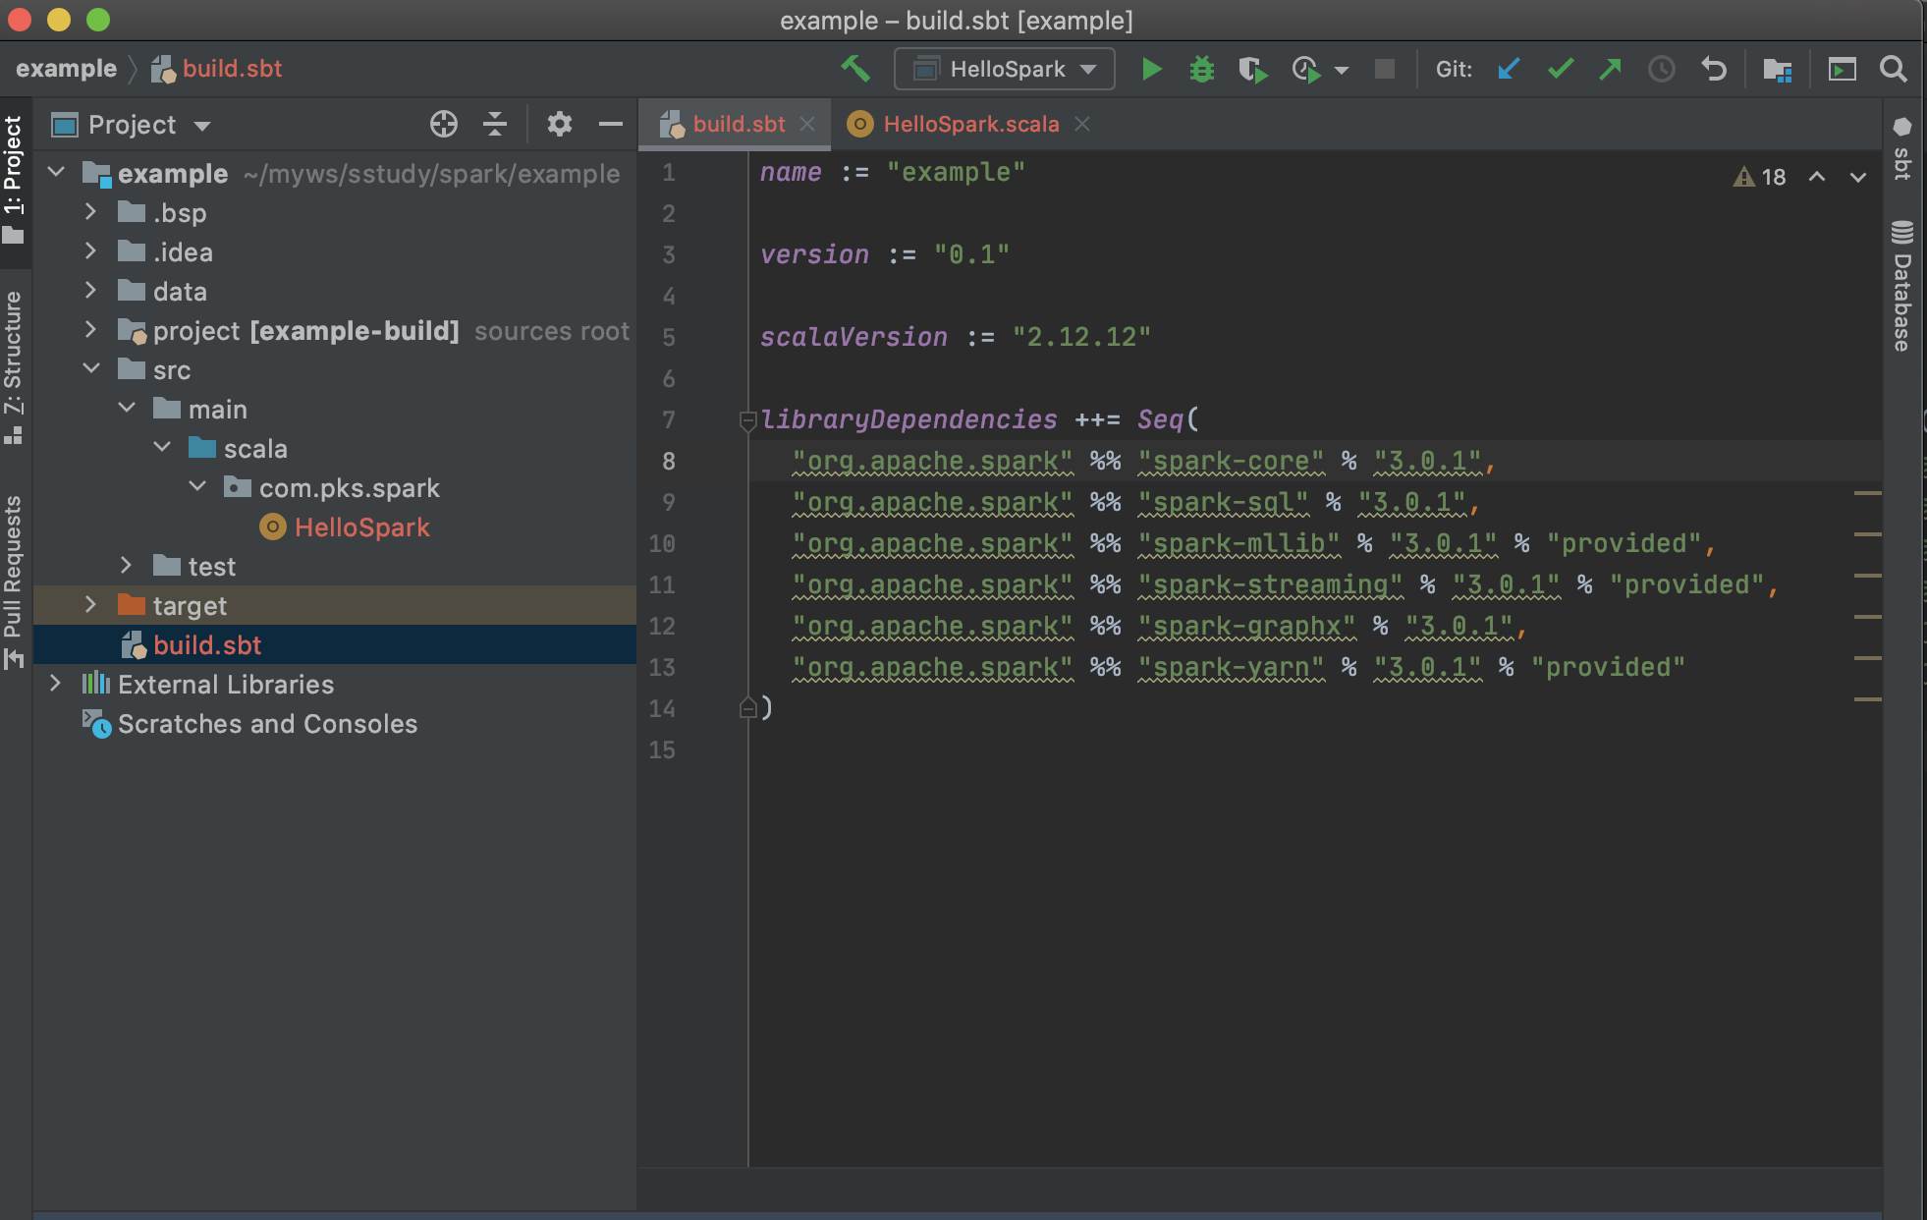Start debugging with the green bug icon
1927x1220 pixels.
[1202, 69]
